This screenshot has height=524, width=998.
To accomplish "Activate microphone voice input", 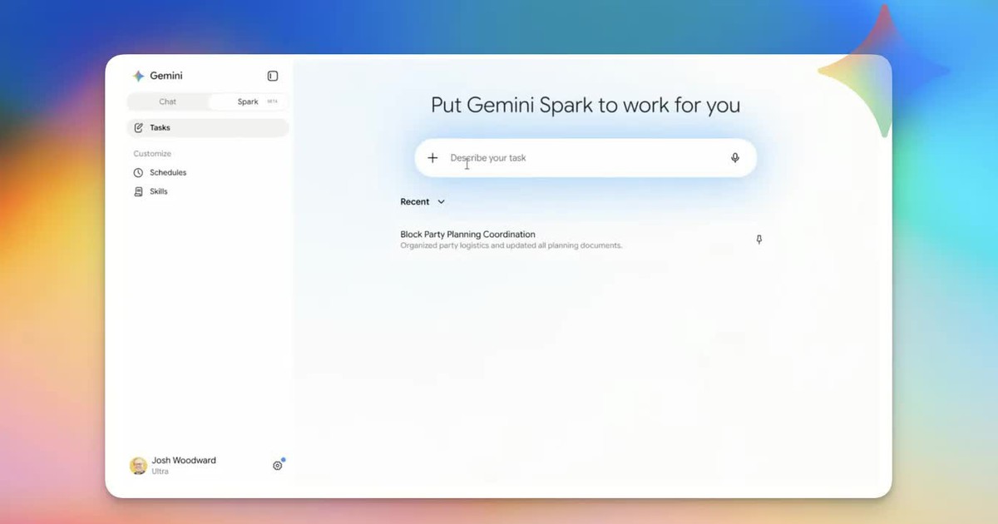I will coord(735,158).
